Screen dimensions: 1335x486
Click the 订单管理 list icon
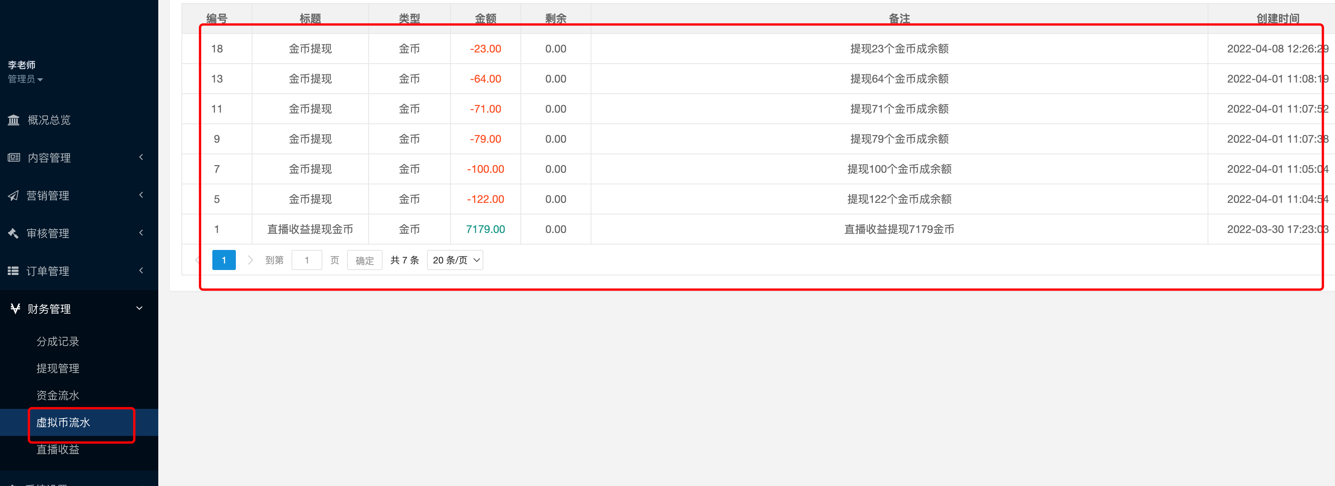pos(14,271)
